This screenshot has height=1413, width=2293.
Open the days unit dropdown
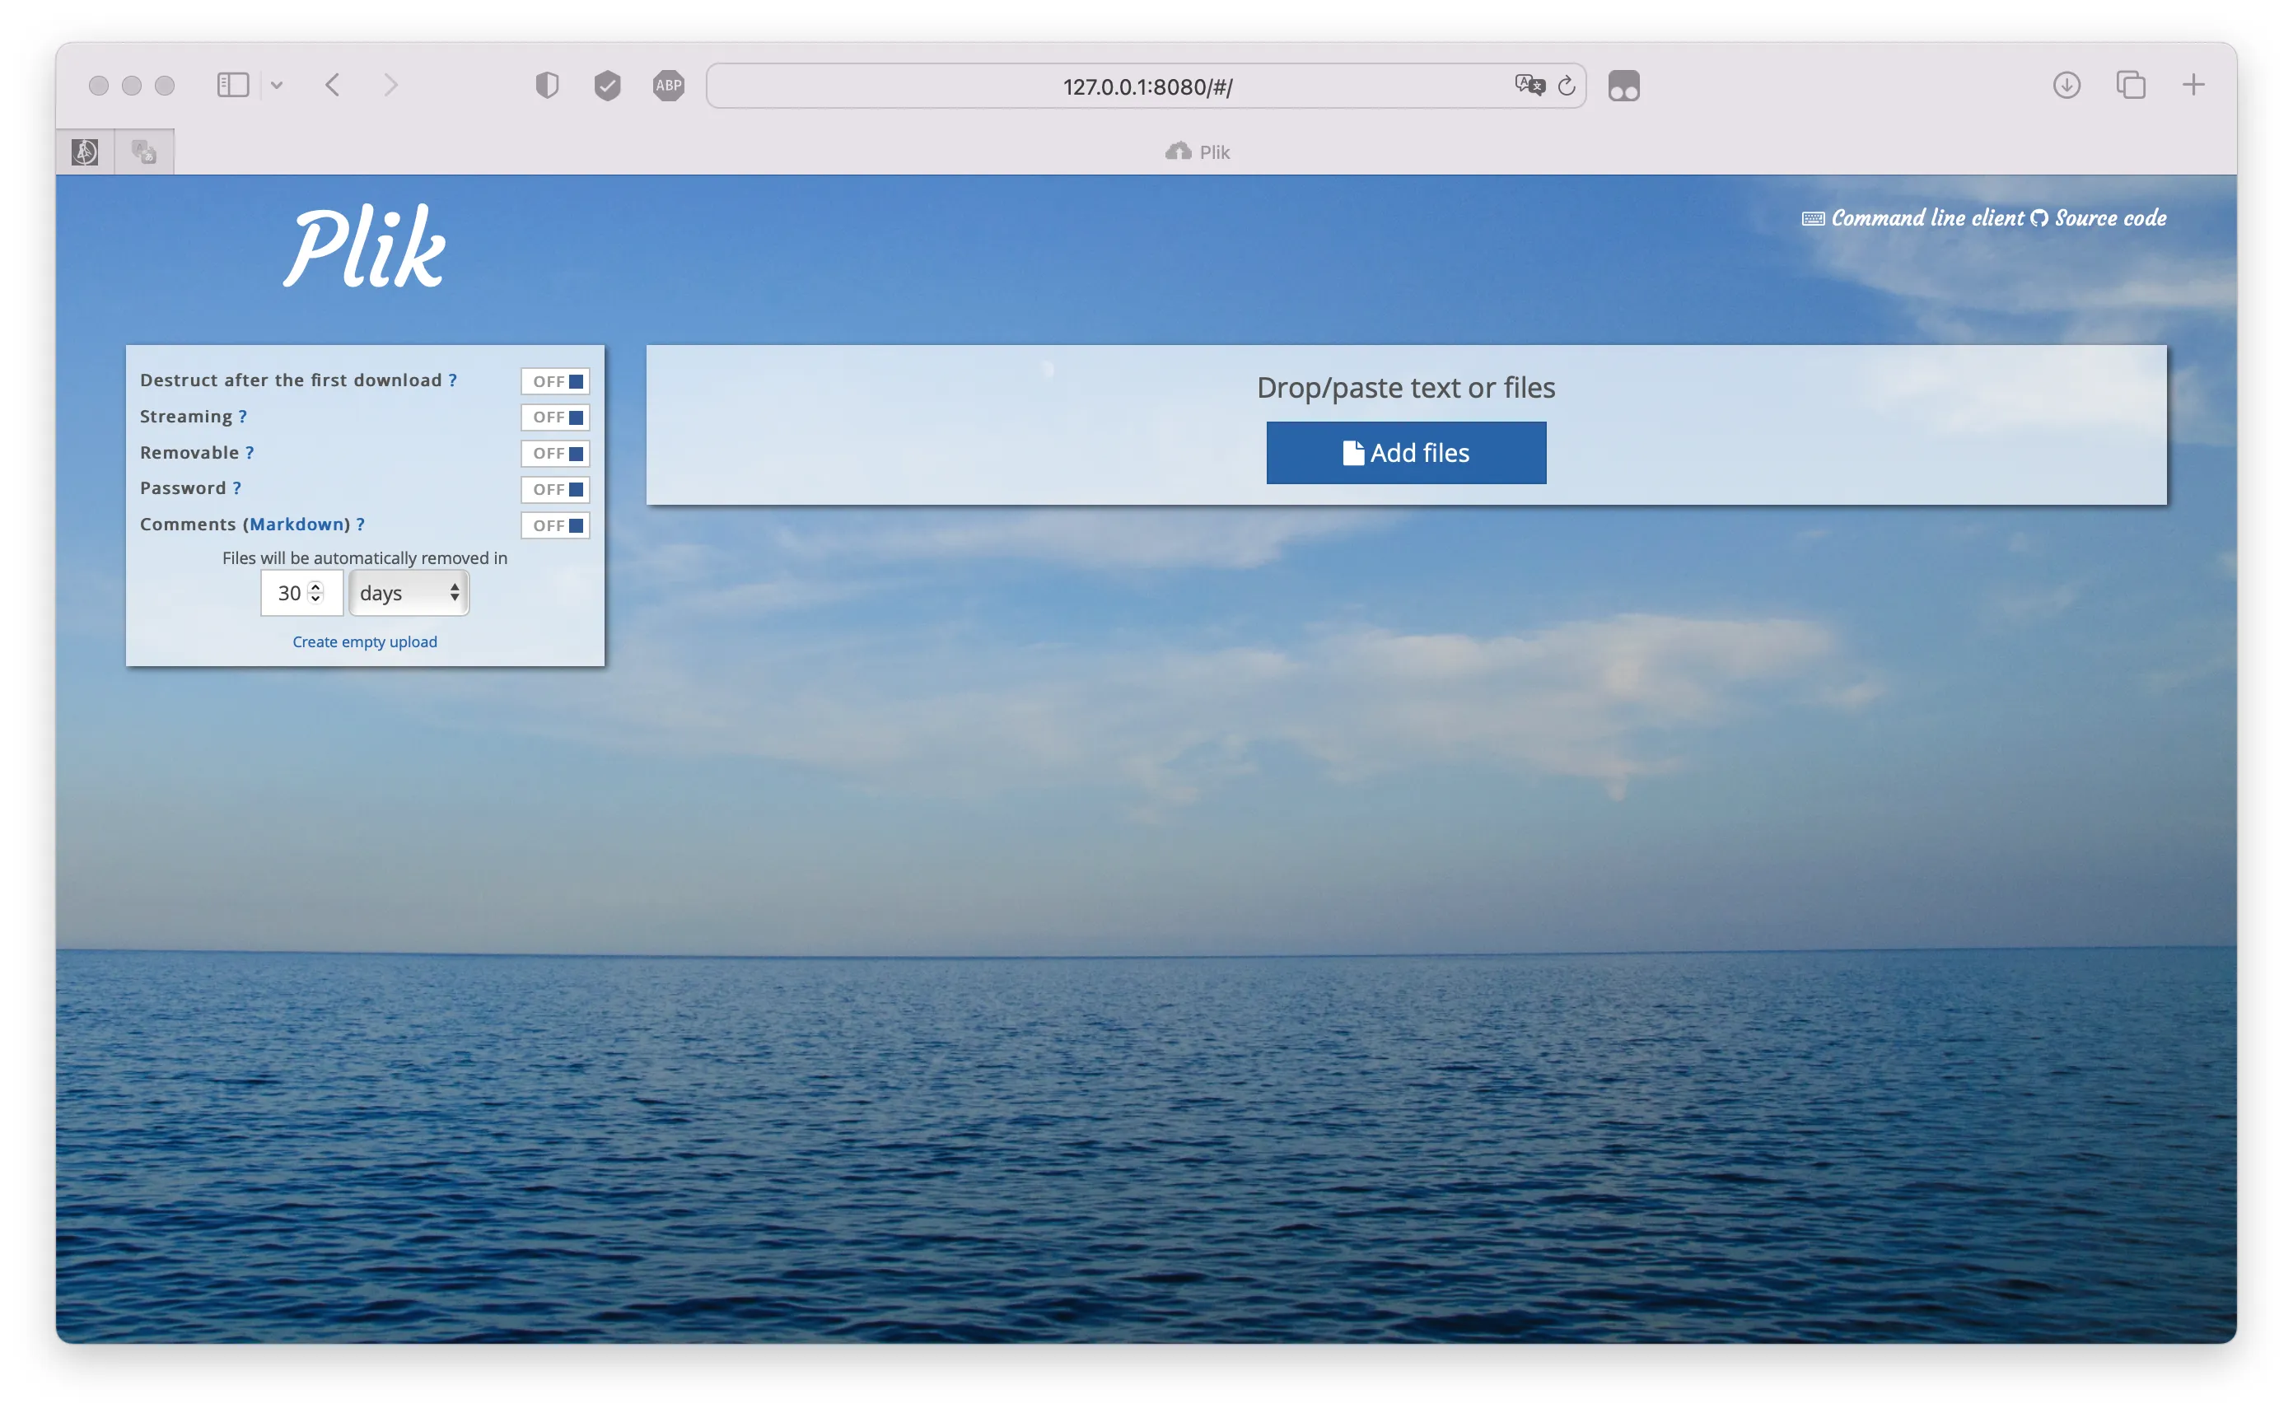click(409, 594)
